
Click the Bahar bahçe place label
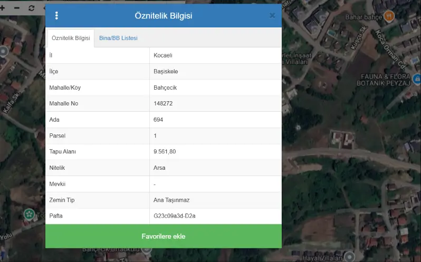[363, 17]
